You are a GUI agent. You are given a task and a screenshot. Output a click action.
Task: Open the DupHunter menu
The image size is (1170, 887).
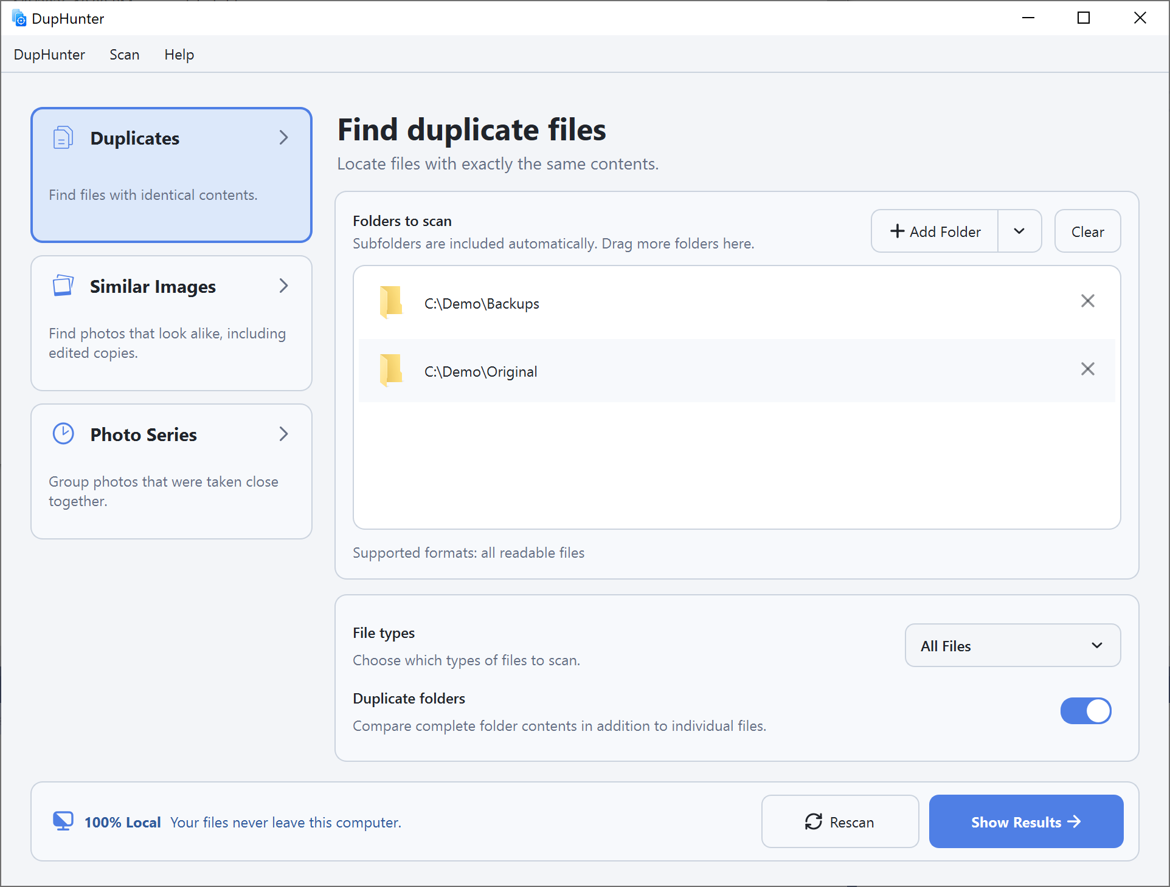coord(49,55)
